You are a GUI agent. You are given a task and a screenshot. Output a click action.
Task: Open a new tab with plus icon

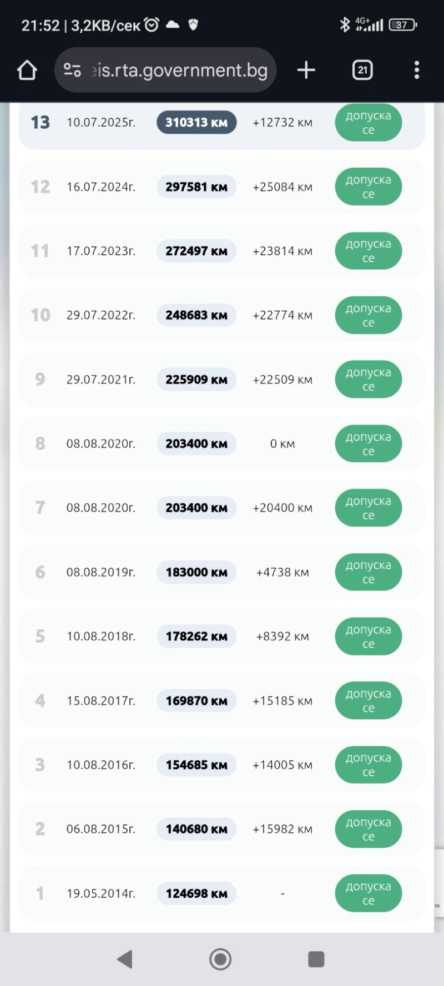pyautogui.click(x=306, y=70)
